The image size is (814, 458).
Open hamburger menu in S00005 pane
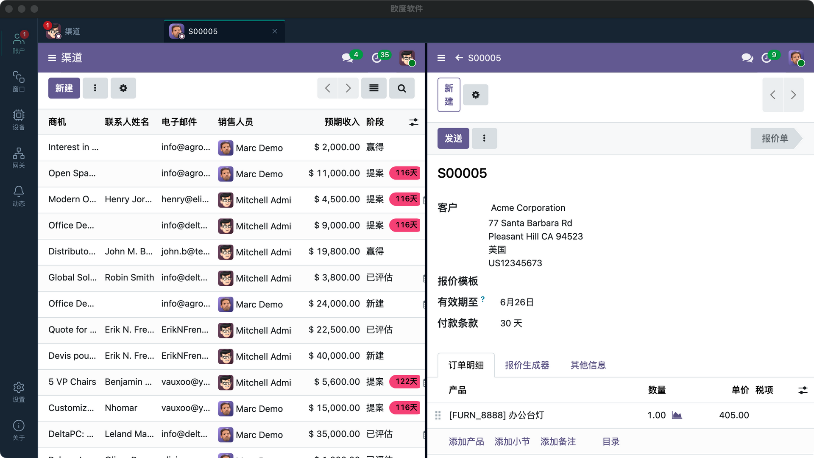tap(441, 58)
